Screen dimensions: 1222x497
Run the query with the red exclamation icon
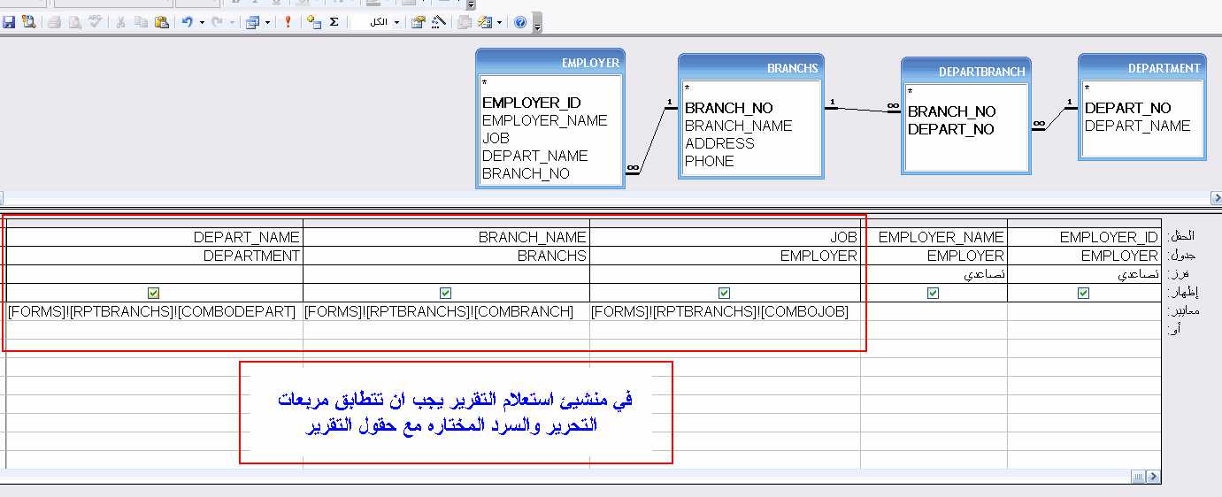(288, 22)
